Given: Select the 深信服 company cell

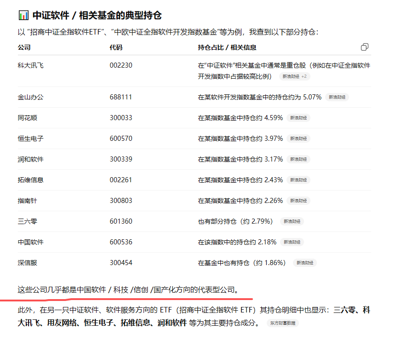Looking at the screenshot, I should click(27, 263).
